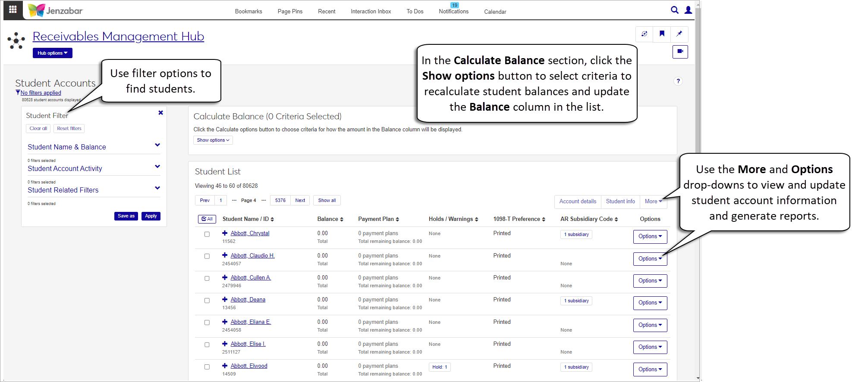Image resolution: width=852 pixels, height=382 pixels.
Task: Toggle the select All checkbox button
Action: pyautogui.click(x=207, y=219)
